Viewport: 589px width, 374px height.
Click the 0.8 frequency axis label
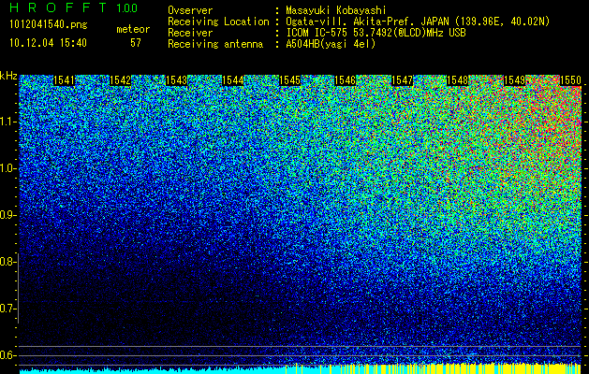coord(7,262)
